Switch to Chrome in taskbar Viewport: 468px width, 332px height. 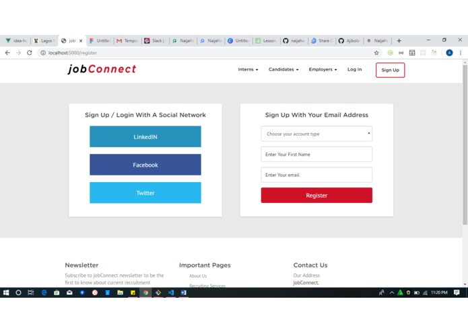(145, 293)
